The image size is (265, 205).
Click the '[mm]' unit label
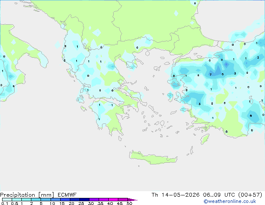(46, 195)
